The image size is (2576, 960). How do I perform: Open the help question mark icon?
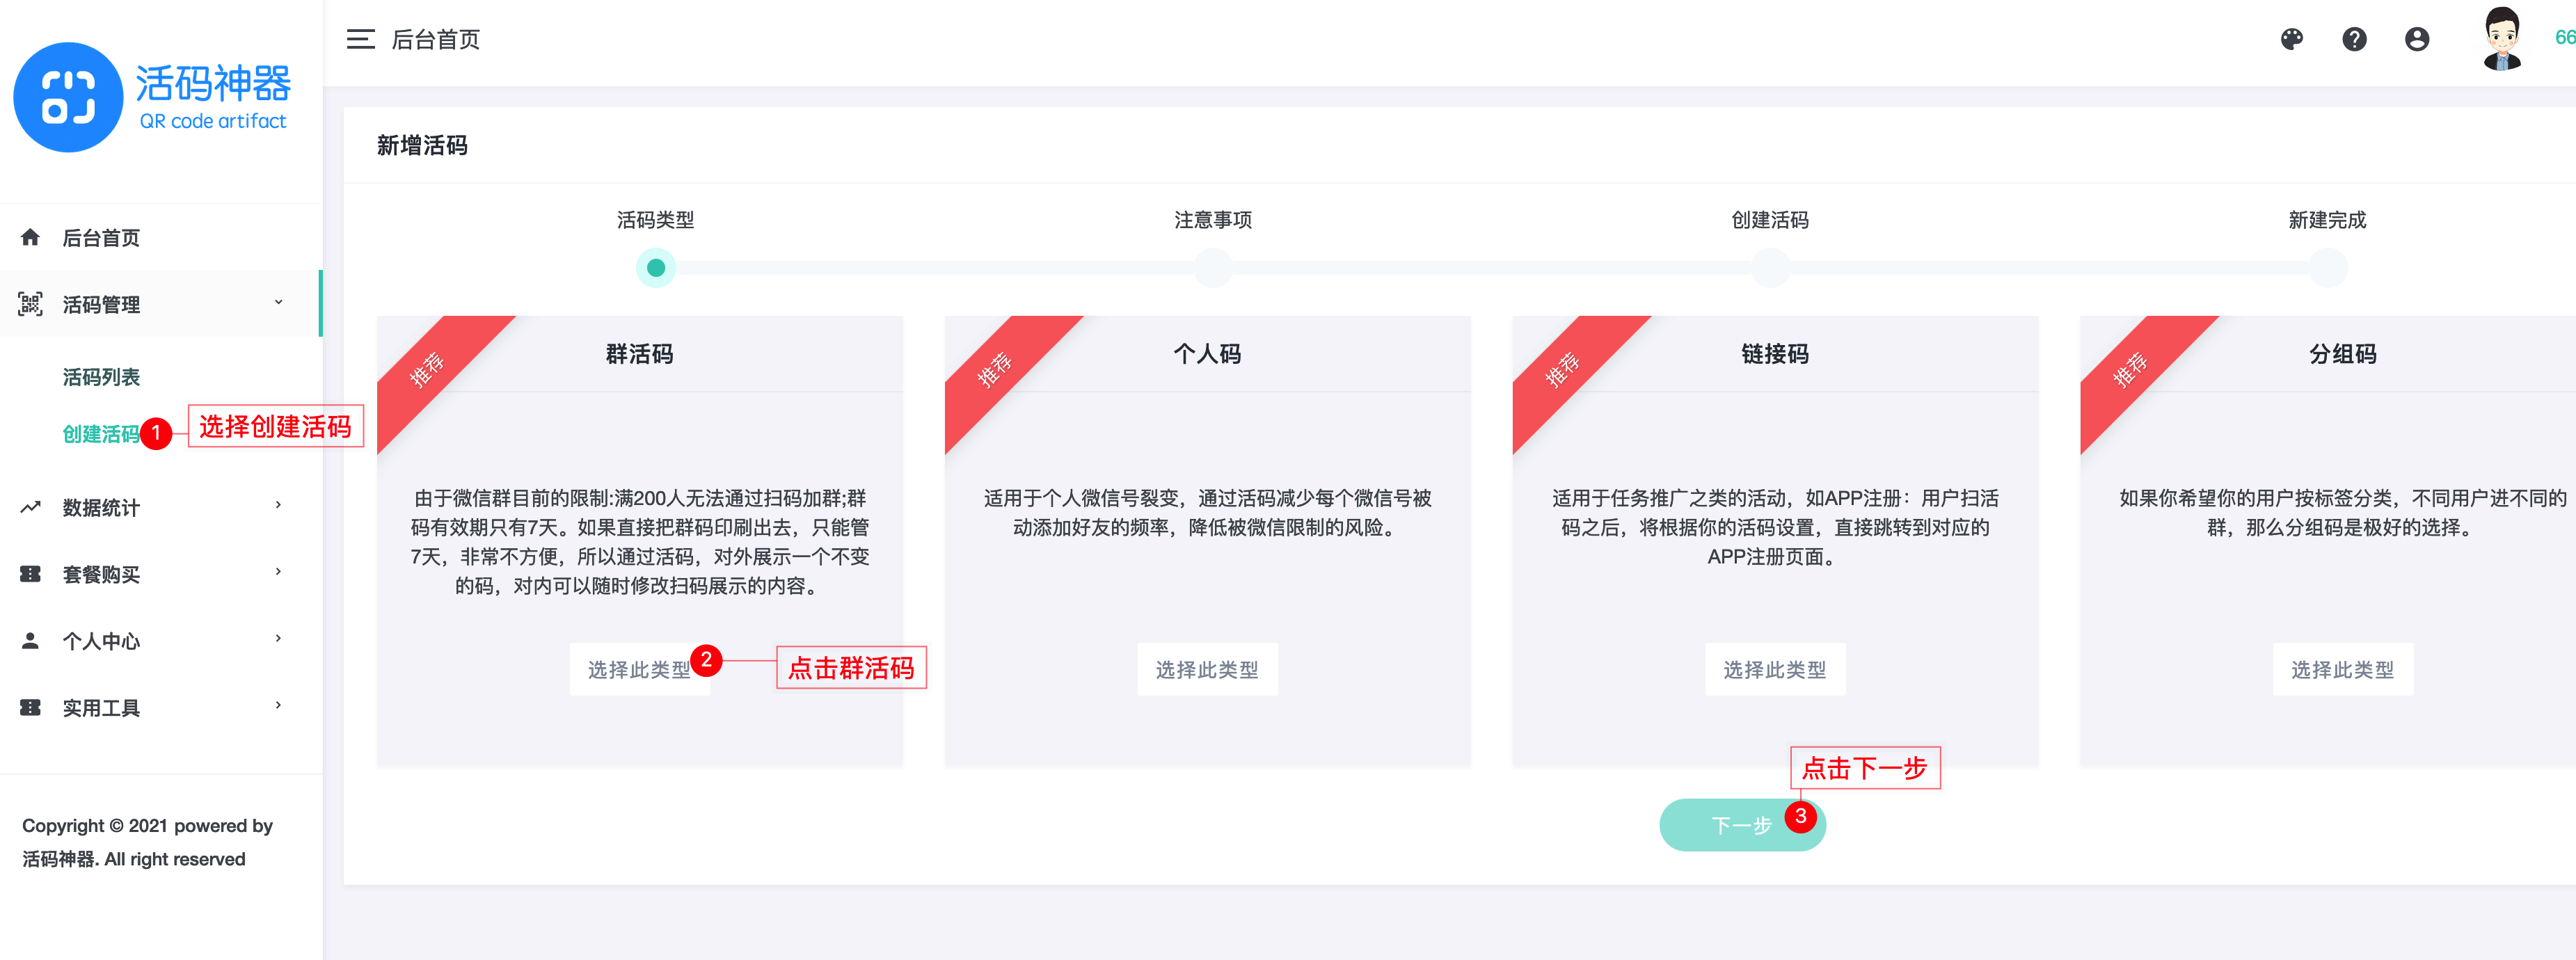coord(2354,39)
